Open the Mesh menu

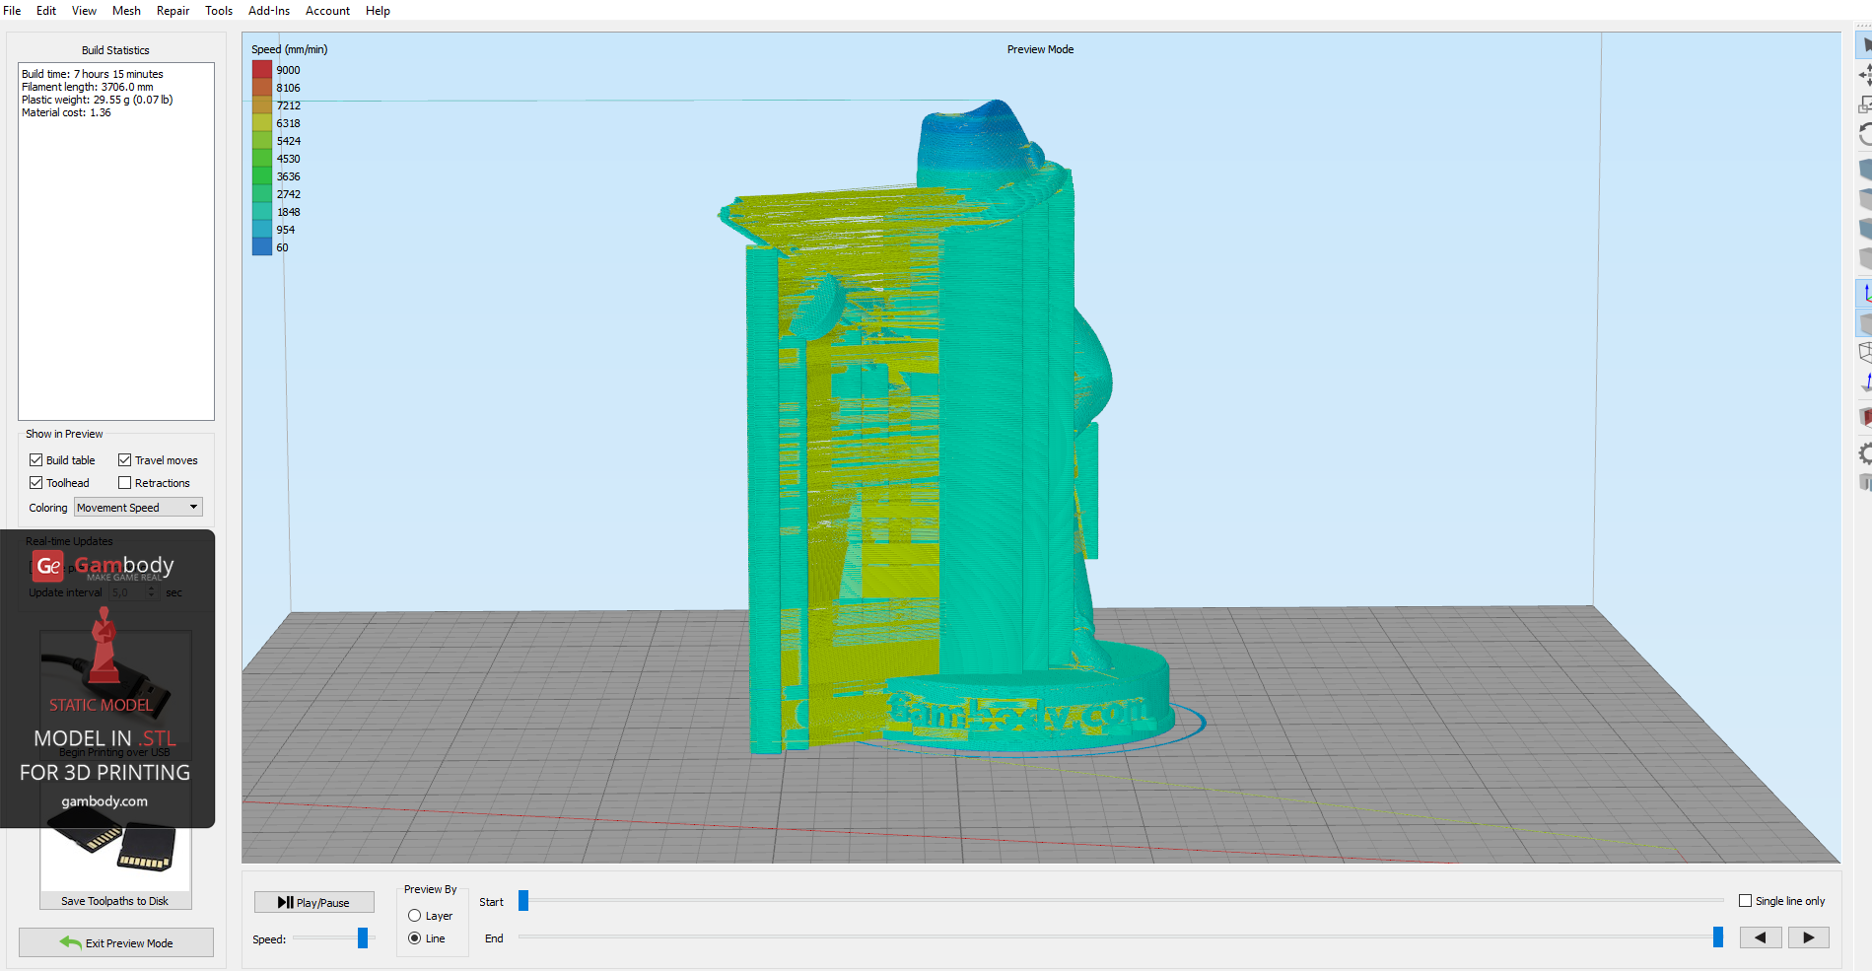click(126, 11)
